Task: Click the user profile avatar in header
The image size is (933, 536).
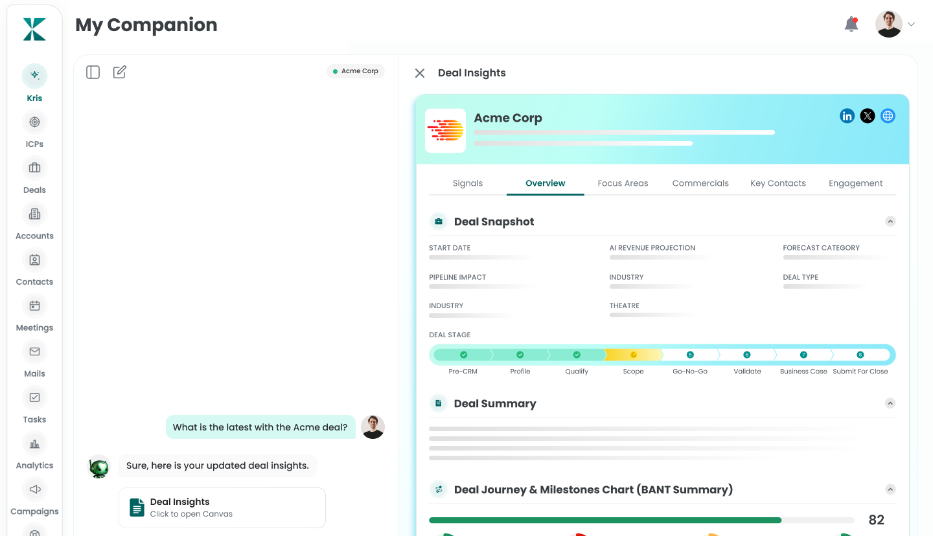Action: coord(889,25)
